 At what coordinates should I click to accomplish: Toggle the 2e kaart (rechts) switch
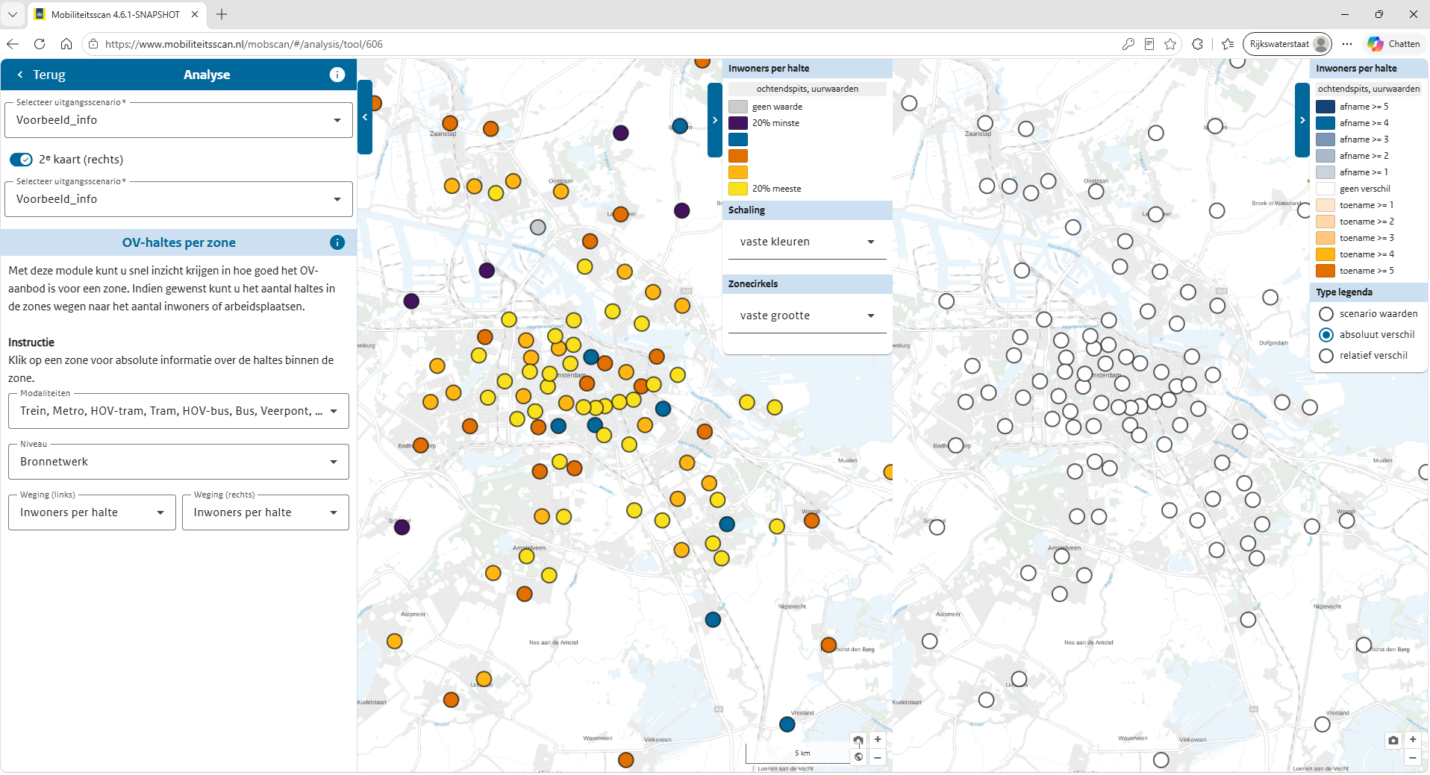click(21, 160)
